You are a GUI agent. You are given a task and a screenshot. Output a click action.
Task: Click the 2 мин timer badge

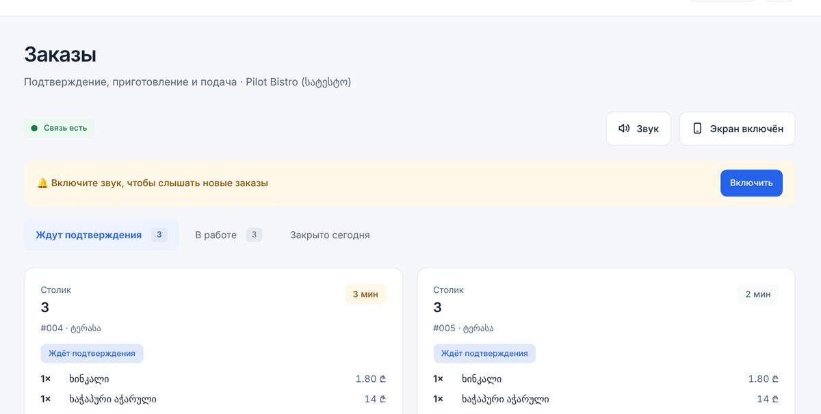[758, 294]
